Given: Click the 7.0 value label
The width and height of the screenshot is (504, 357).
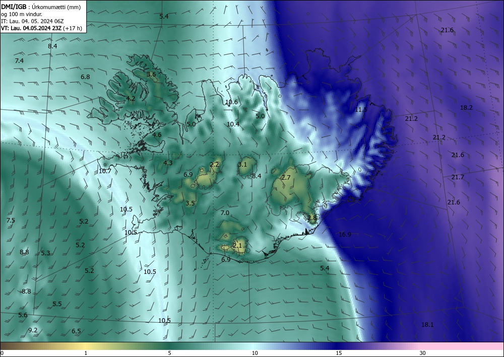Looking at the screenshot, I should [225, 212].
